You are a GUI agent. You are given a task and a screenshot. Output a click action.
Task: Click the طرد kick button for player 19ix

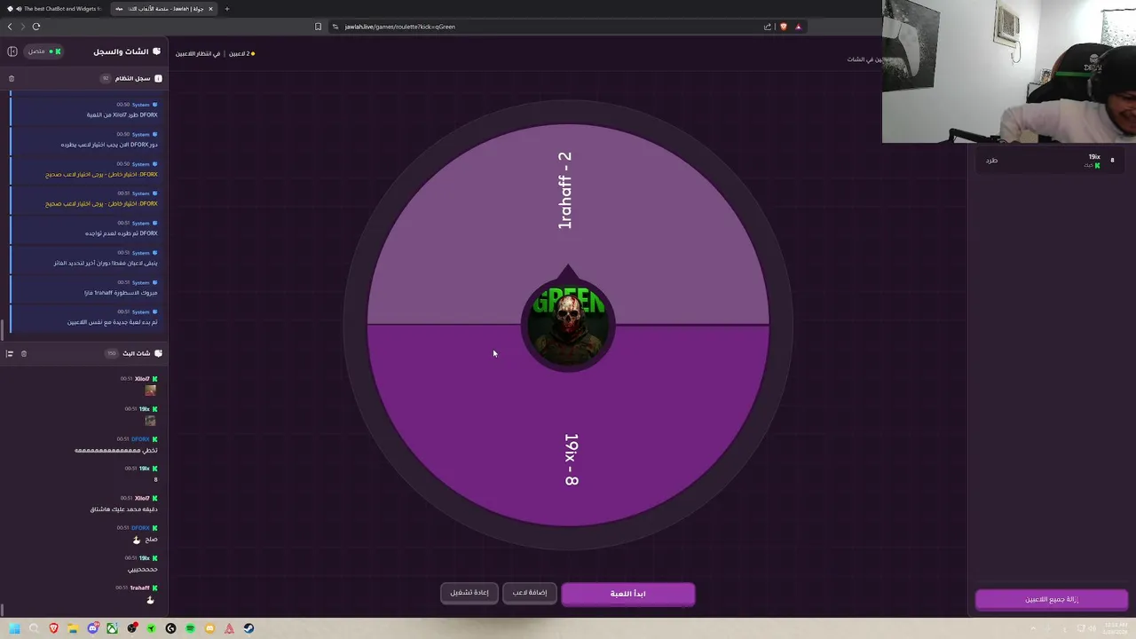pyautogui.click(x=991, y=161)
